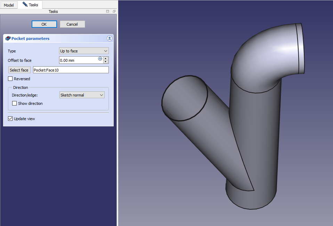Focus the 0.00 mm offset input
Viewport: 333px width, 226px height.
tap(78, 60)
